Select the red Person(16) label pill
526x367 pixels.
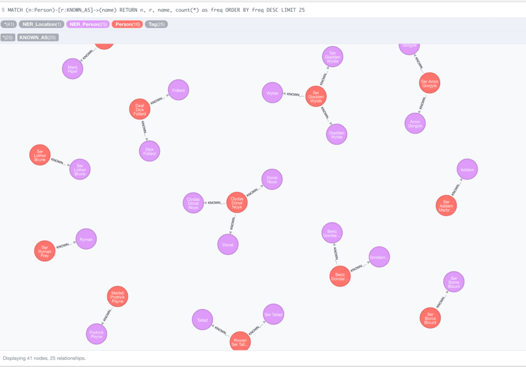click(127, 24)
